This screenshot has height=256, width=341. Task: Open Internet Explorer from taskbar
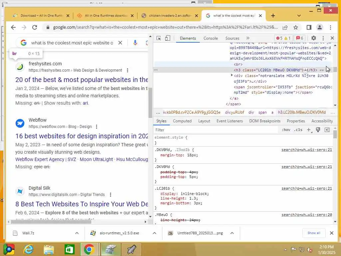29,249
